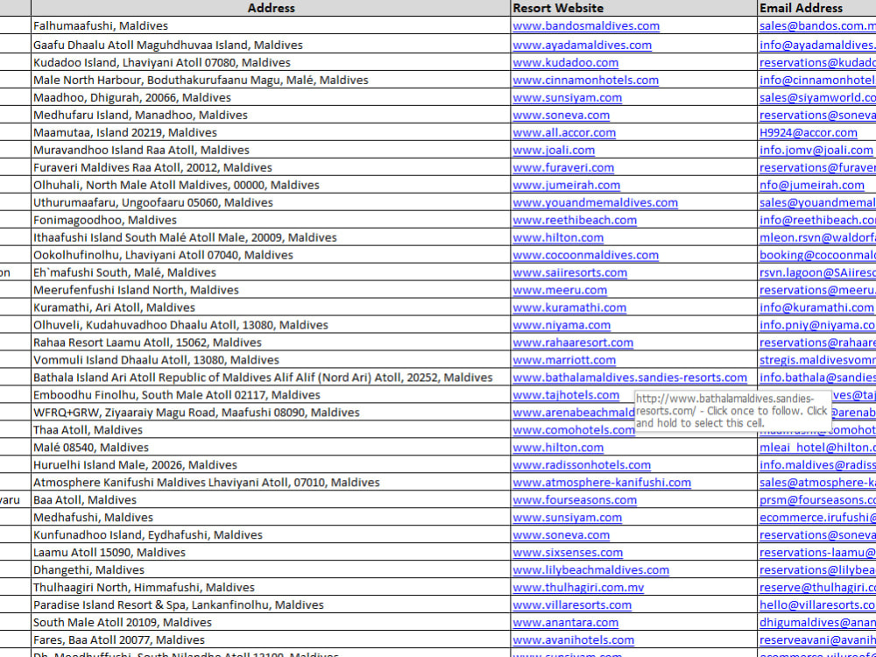The height and width of the screenshot is (657, 876).
Task: Open www.kuramathi.com link
Action: coord(569,307)
